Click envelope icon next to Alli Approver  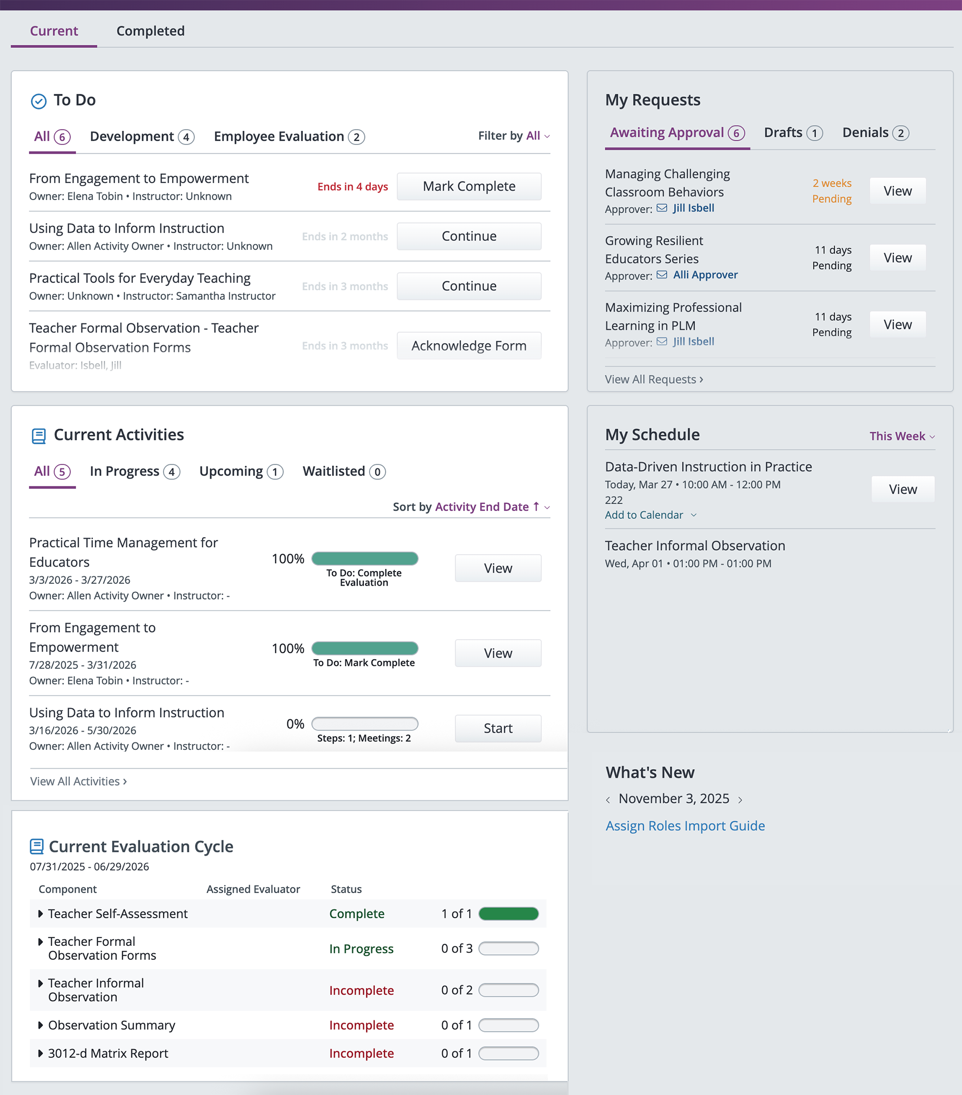tap(662, 275)
